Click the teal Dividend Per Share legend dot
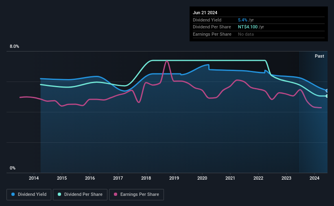Screen dimensions: 334x206 [59, 194]
